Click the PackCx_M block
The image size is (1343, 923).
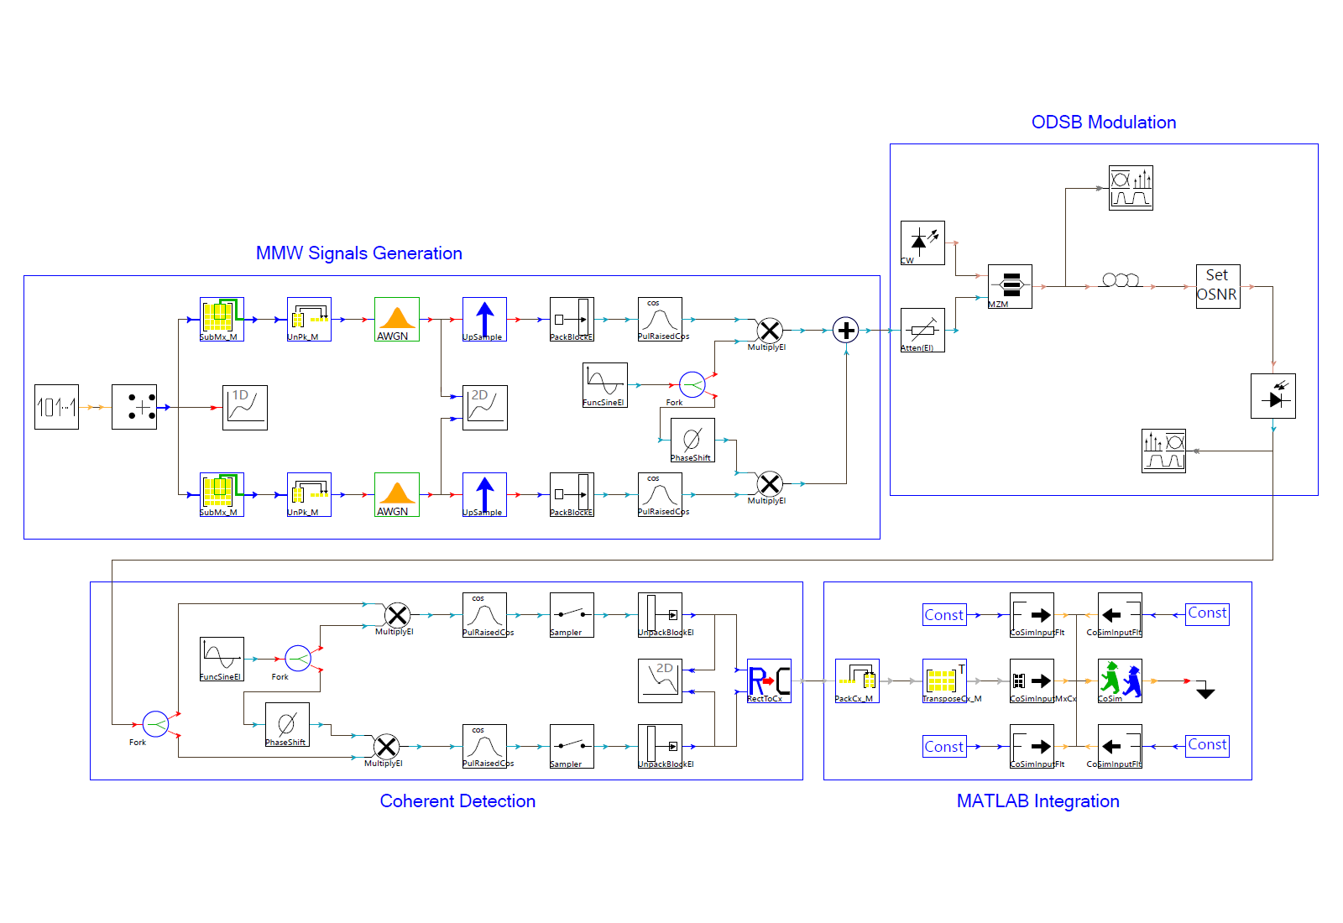coord(857,681)
